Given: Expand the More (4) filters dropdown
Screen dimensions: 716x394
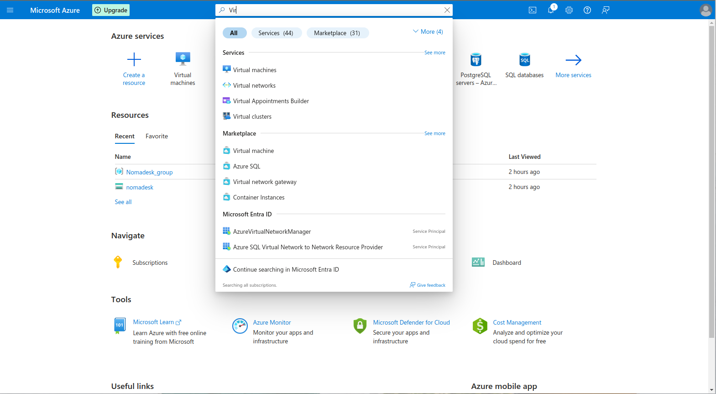Looking at the screenshot, I should pos(428,32).
